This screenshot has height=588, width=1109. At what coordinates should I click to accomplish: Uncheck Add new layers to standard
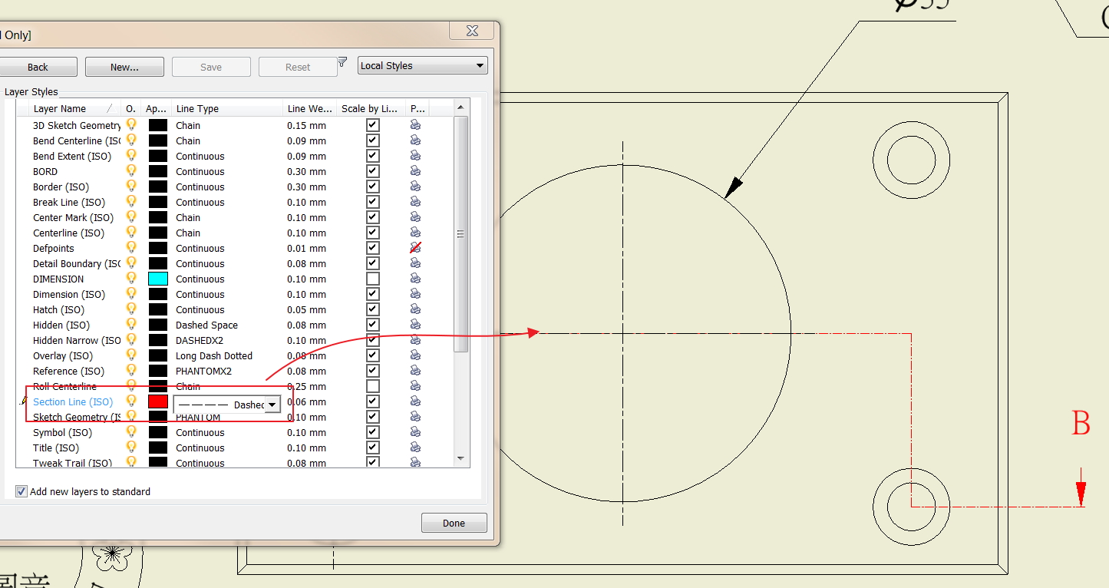(x=22, y=491)
